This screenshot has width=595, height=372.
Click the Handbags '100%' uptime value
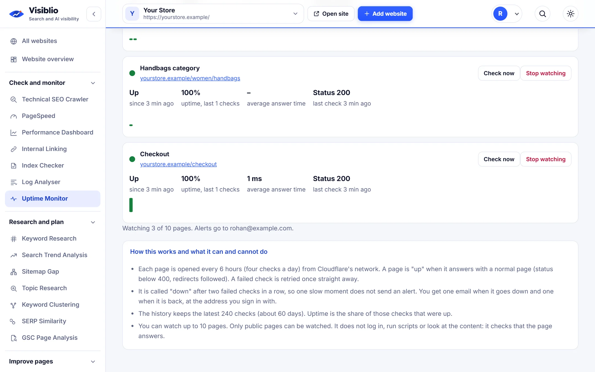pos(191,93)
